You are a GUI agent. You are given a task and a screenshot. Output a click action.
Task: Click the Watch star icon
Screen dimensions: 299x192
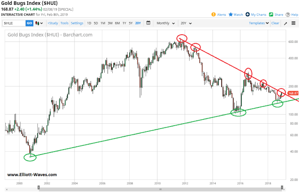[x=231, y=15]
